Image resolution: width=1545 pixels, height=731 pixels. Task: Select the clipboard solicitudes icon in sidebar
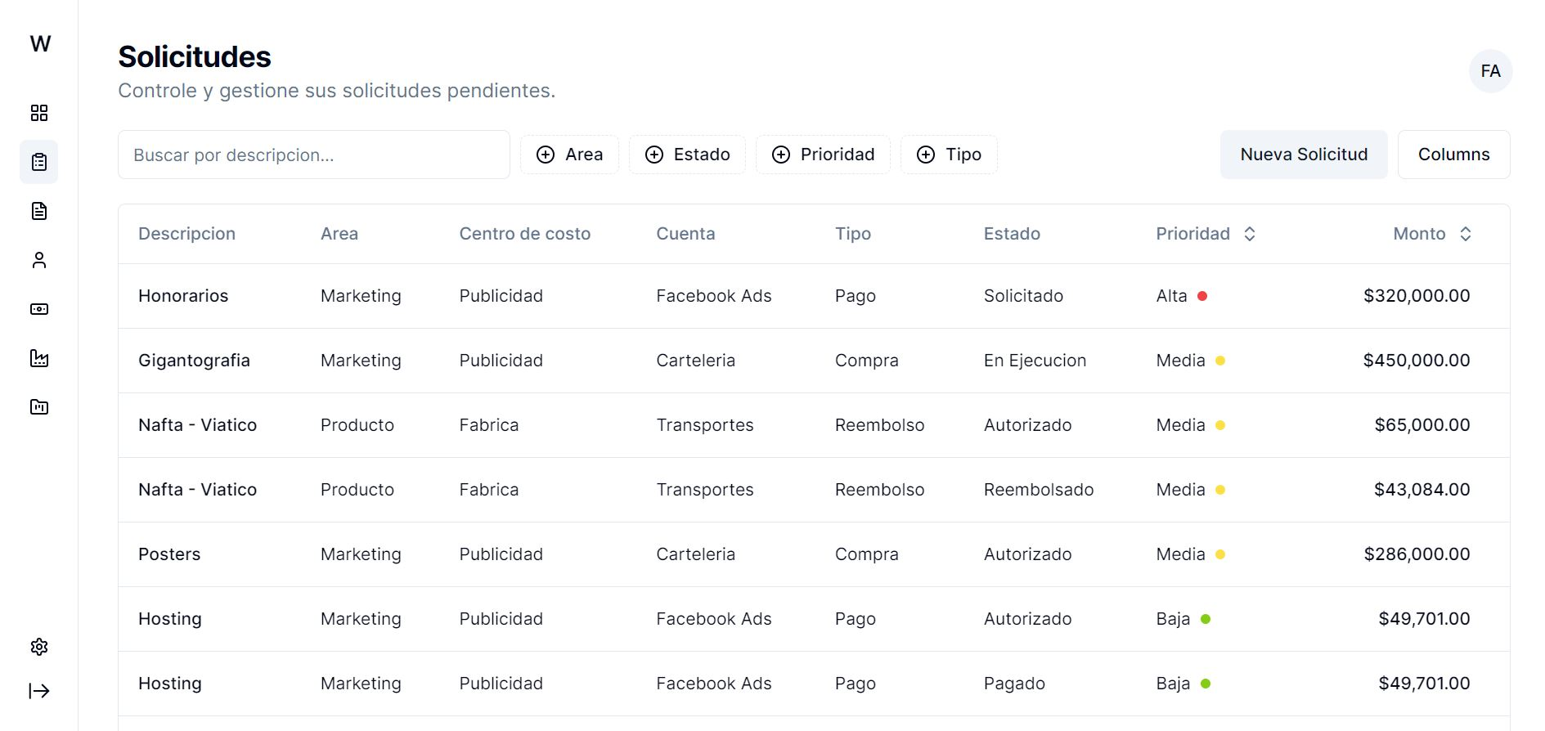39,162
